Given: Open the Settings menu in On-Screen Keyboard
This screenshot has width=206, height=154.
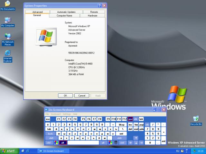Looking at the screenshot, I should click(67, 114).
